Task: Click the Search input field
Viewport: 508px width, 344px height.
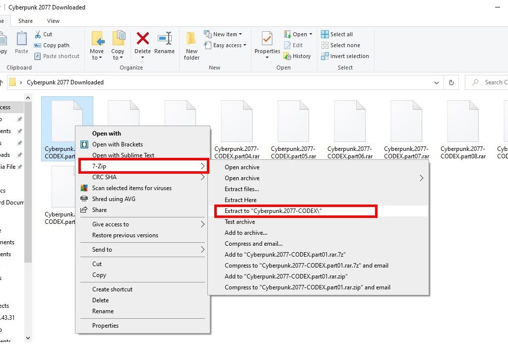Action: tap(487, 82)
